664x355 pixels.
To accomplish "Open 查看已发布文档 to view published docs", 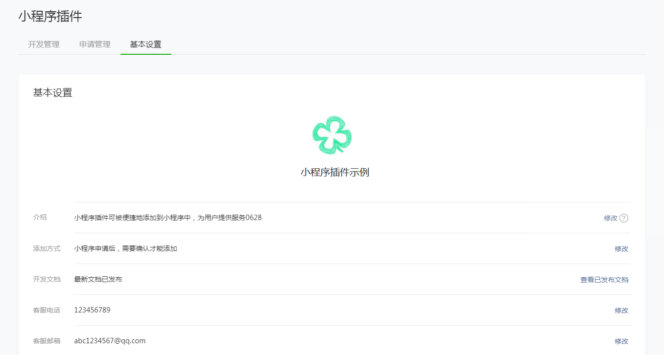I will 604,279.
